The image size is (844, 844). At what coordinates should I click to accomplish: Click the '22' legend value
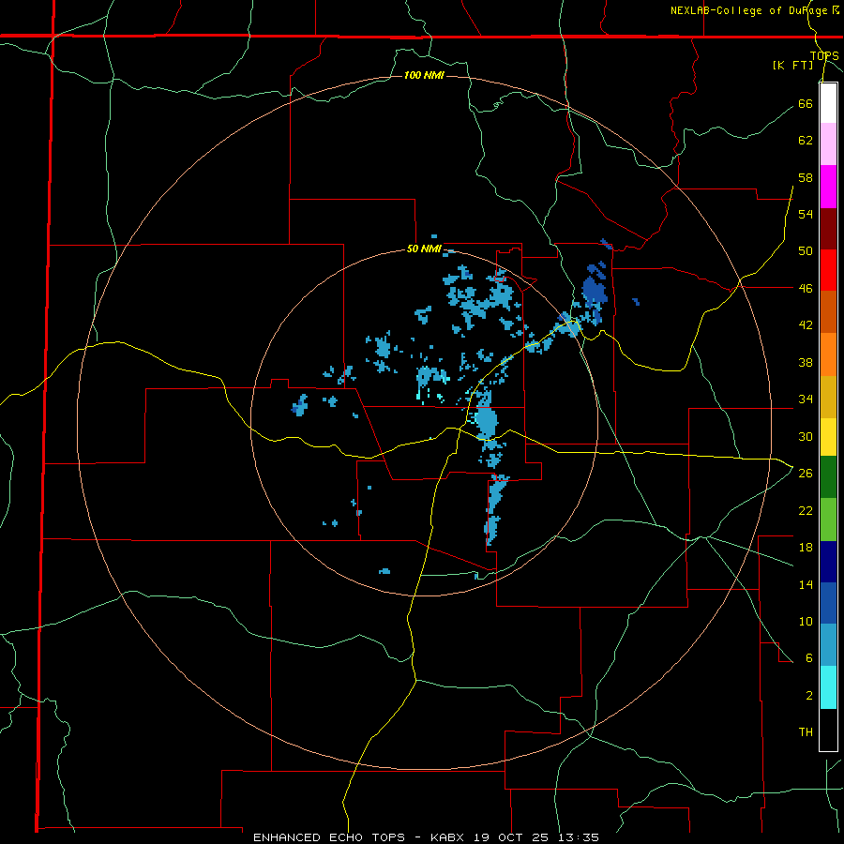click(806, 510)
